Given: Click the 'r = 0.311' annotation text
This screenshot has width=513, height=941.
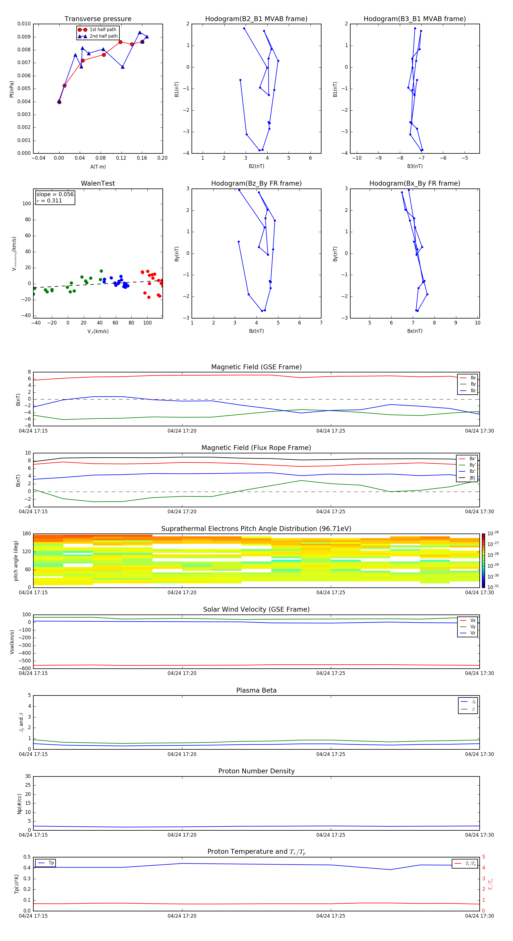Looking at the screenshot, I should click(x=50, y=200).
